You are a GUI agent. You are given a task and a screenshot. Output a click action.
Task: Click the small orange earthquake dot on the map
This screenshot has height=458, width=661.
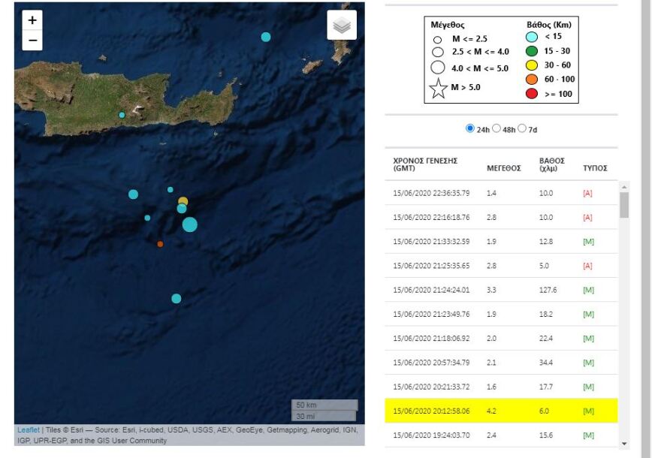160,244
